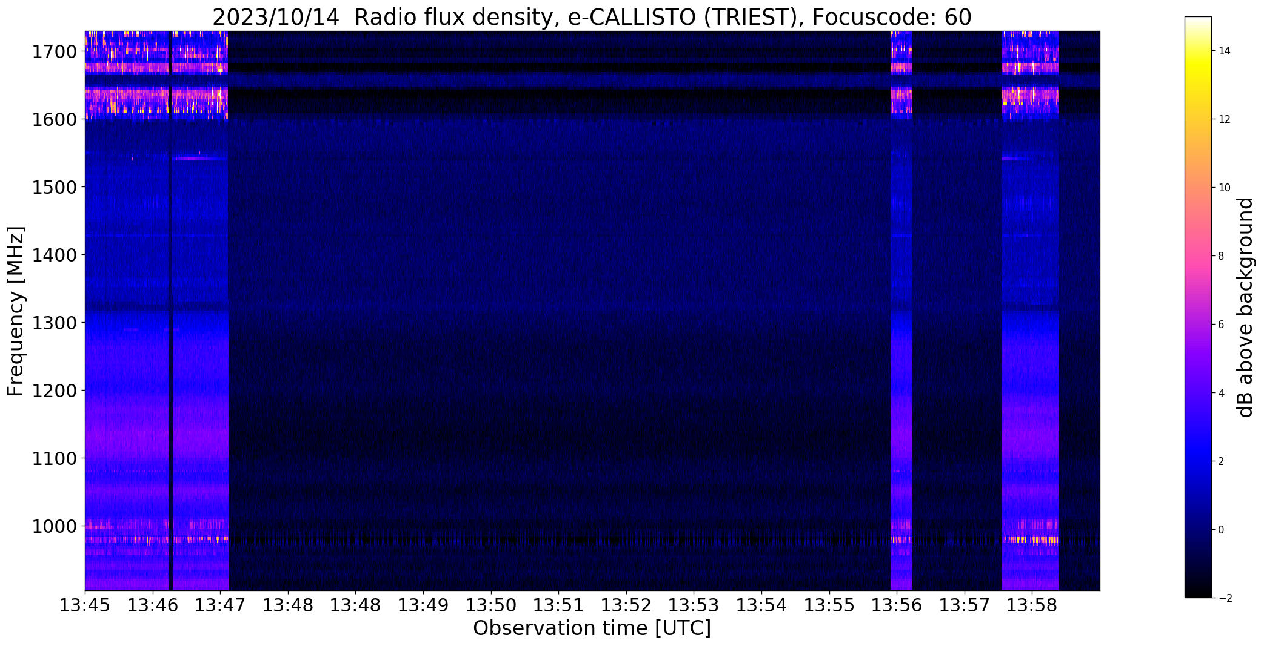The width and height of the screenshot is (1264, 646).
Task: Click the 13:46 time tick label
Action: [153, 605]
